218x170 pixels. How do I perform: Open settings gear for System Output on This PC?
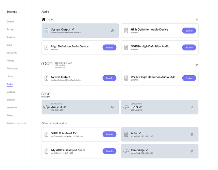click(112, 31)
